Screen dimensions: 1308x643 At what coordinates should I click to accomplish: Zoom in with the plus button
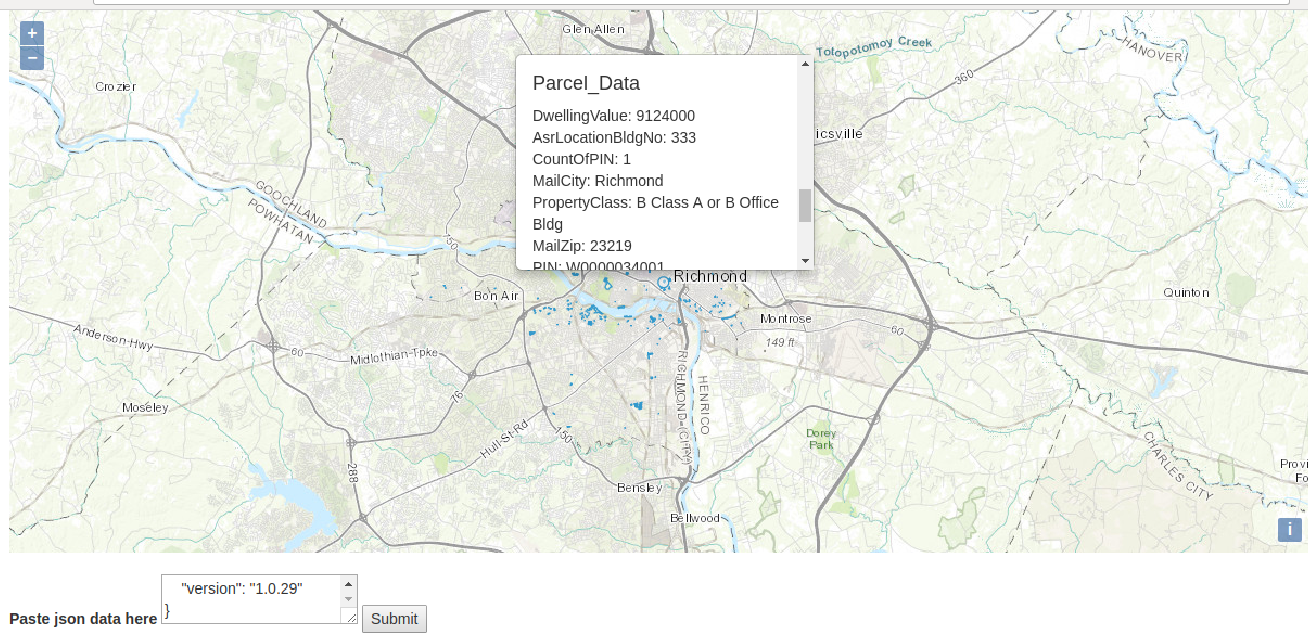[x=32, y=34]
